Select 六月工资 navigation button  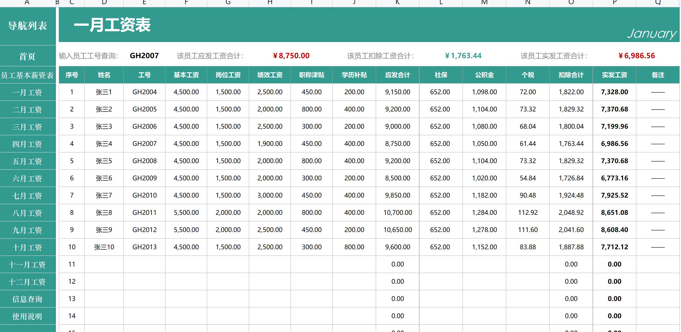[27, 179]
